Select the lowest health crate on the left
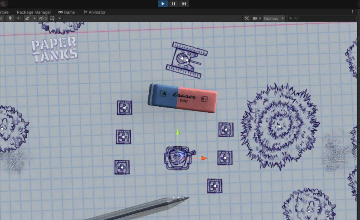The image size is (360, 220). (122, 167)
